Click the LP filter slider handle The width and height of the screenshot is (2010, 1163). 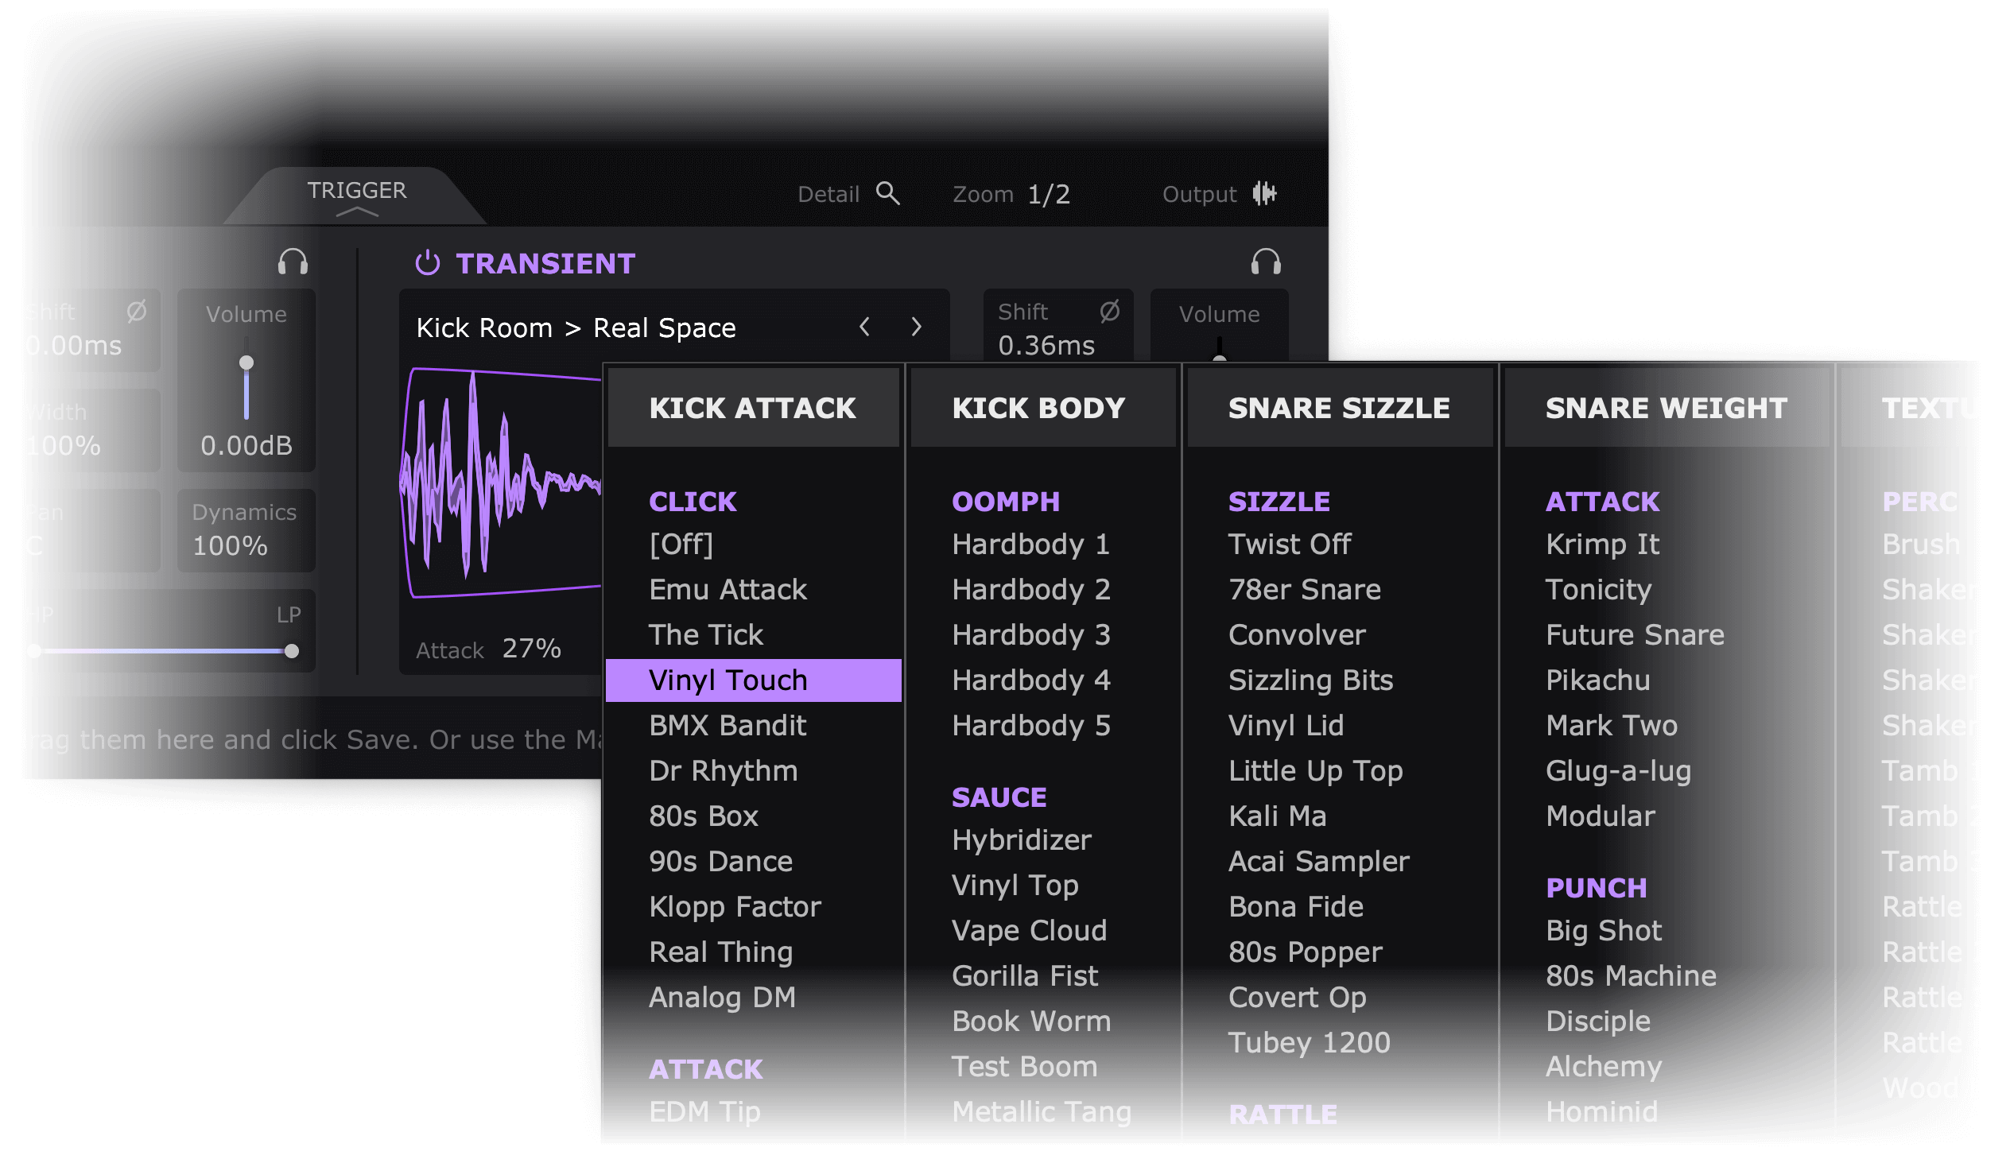click(292, 652)
